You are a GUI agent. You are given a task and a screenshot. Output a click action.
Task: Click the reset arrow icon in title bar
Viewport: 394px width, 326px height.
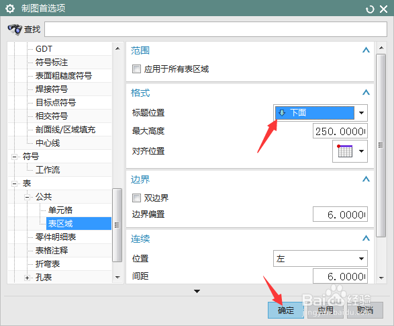(x=370, y=9)
